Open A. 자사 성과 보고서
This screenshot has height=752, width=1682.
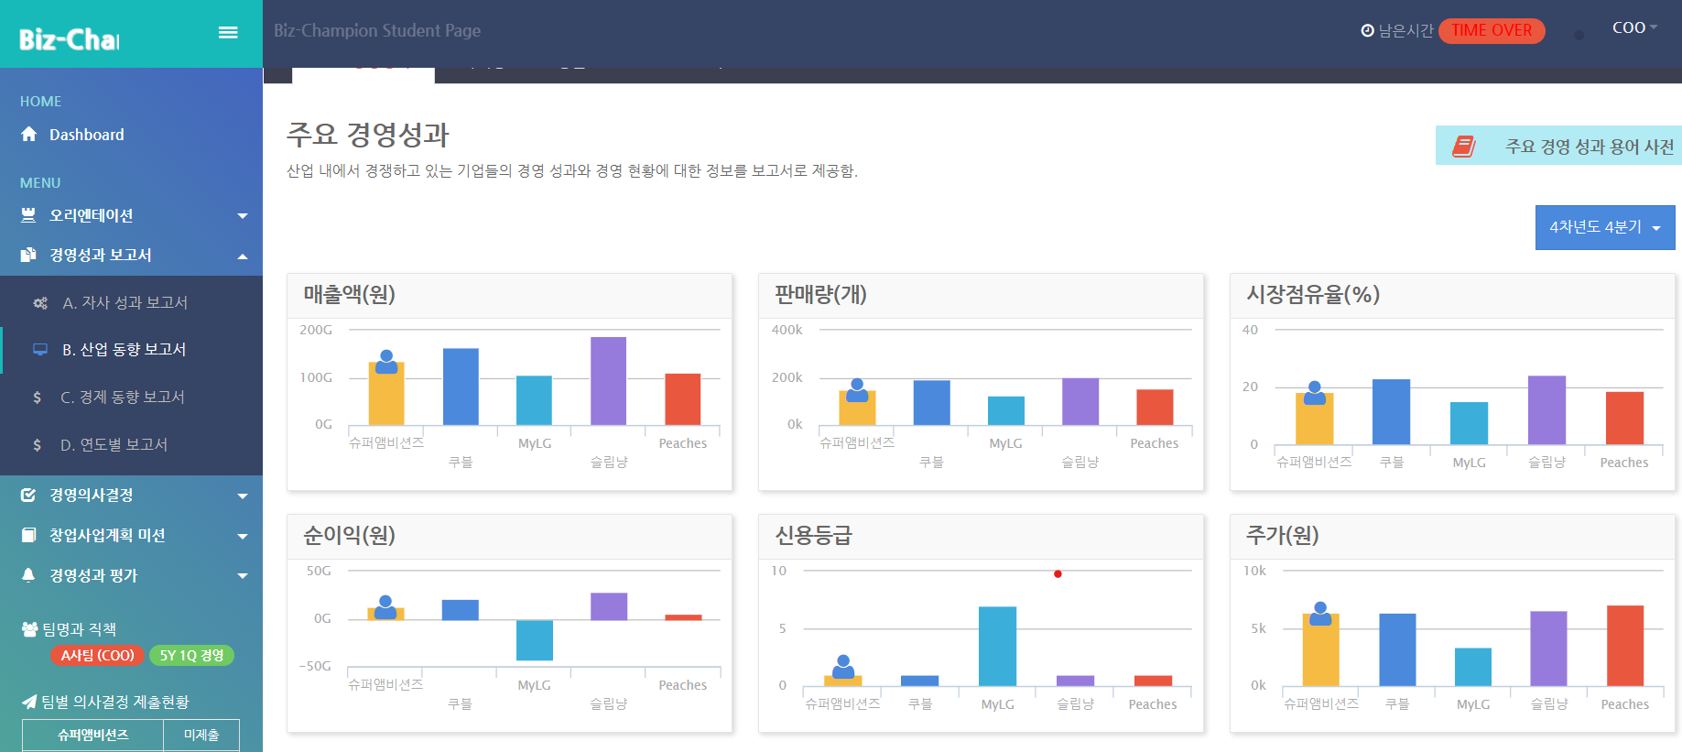[125, 303]
